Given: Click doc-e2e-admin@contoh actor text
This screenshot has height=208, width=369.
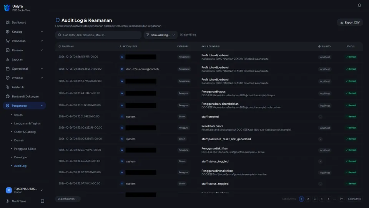Looking at the screenshot, I should [143, 69].
